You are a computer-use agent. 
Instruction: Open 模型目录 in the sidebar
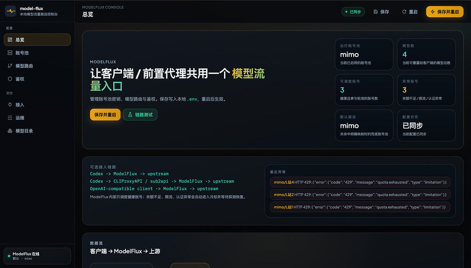[x=37, y=131]
